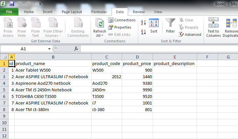Switch to the Formulas tab

coord(99,12)
